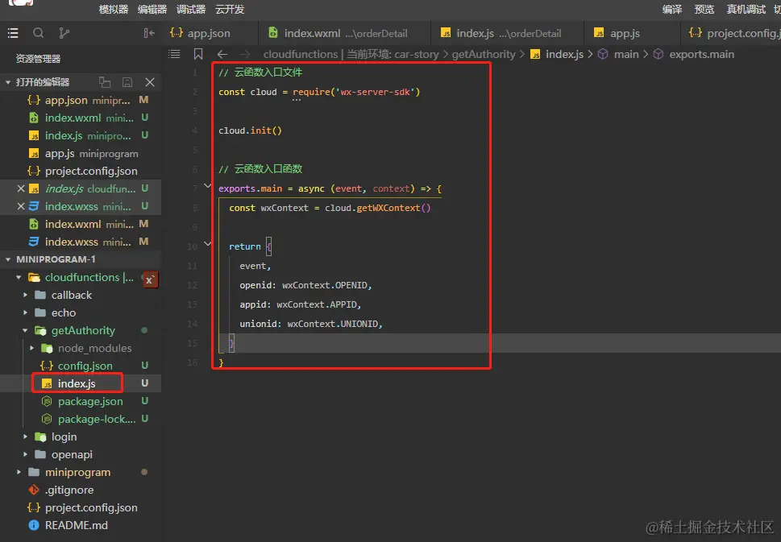The image size is (781, 542).
Task: Navigate back with the left arrow icon
Action: tap(222, 54)
